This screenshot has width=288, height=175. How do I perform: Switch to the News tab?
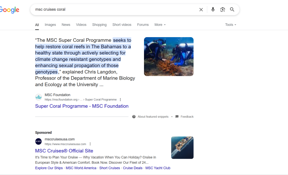(66, 25)
